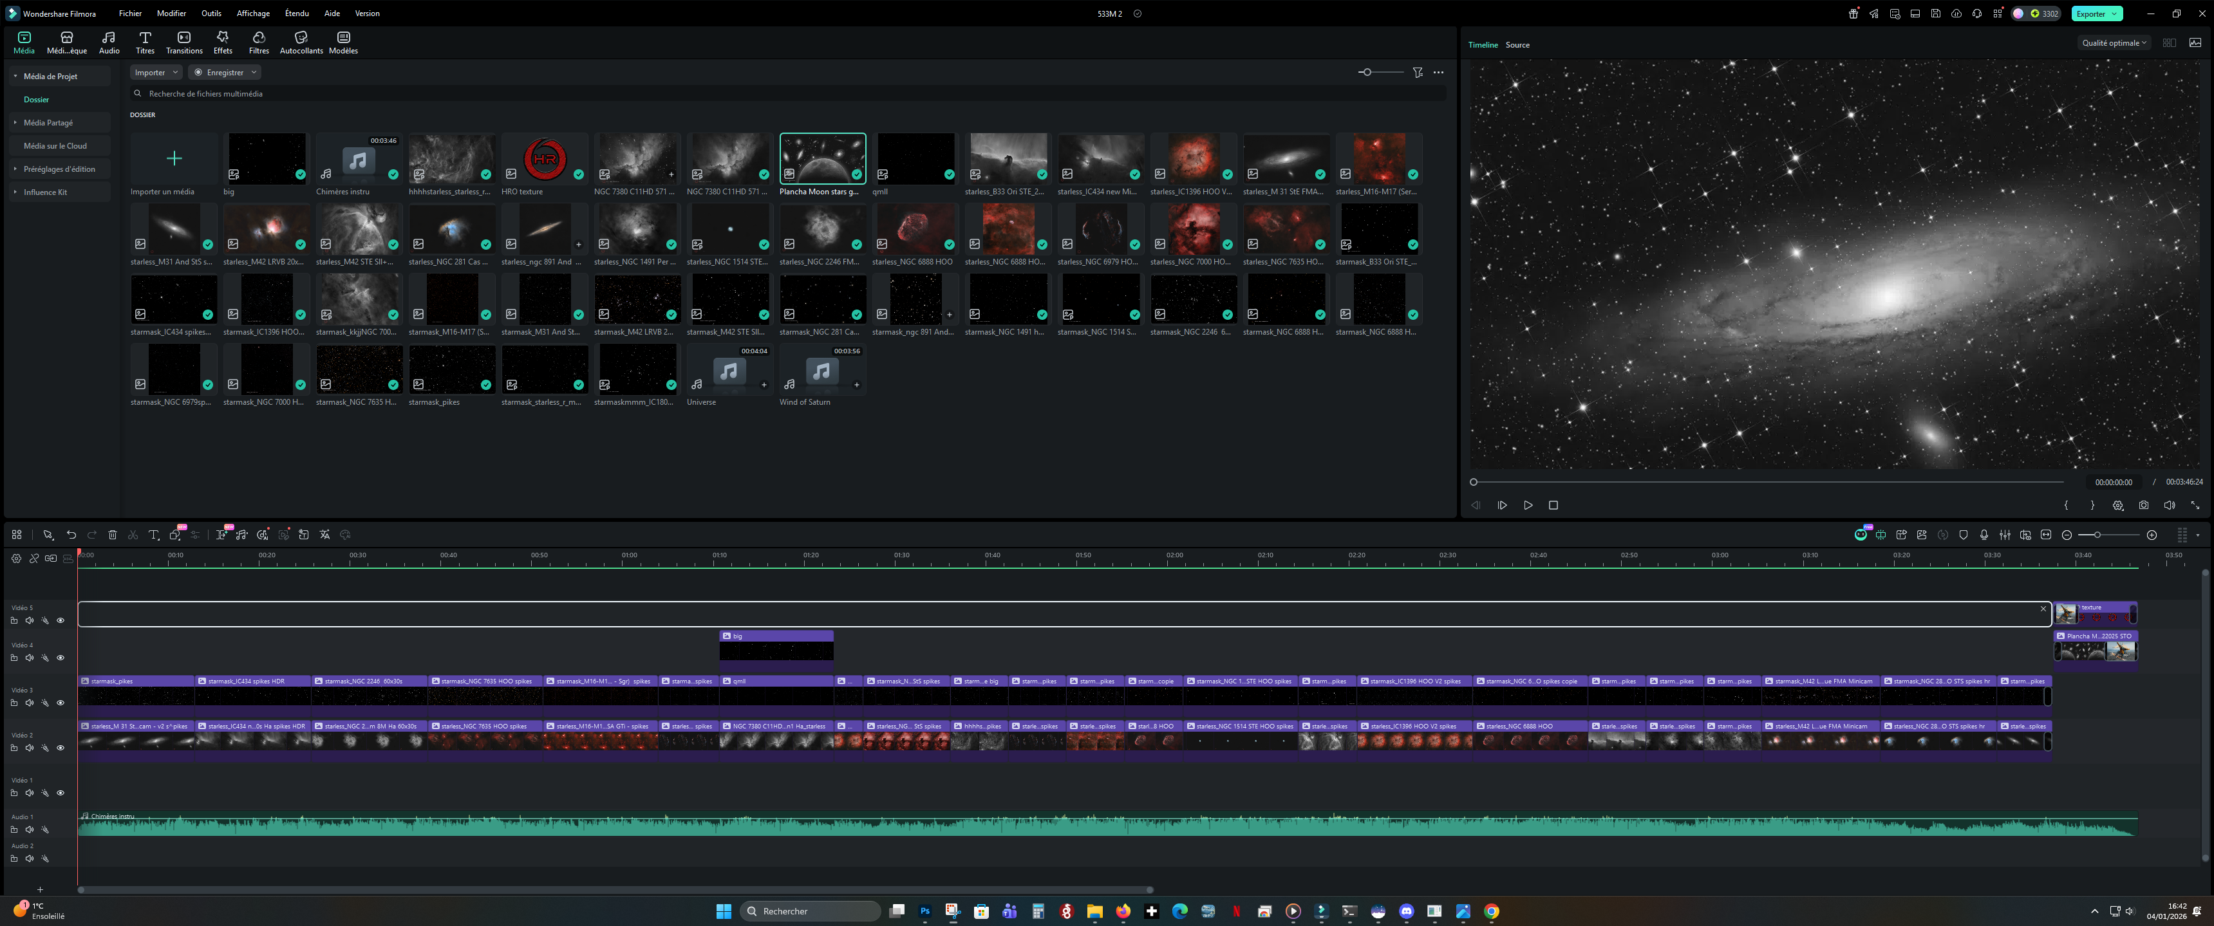Viewport: 2214px width, 926px height.
Task: Click zoom-to-fit timeline icon
Action: (x=2047, y=535)
